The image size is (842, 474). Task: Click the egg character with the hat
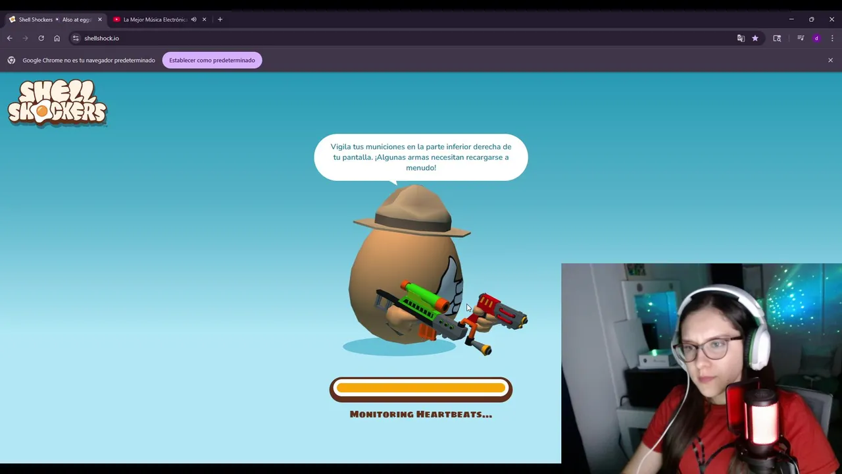tap(421, 270)
